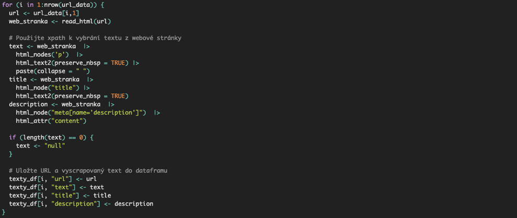Click the 'for' keyword on first line

7,5
